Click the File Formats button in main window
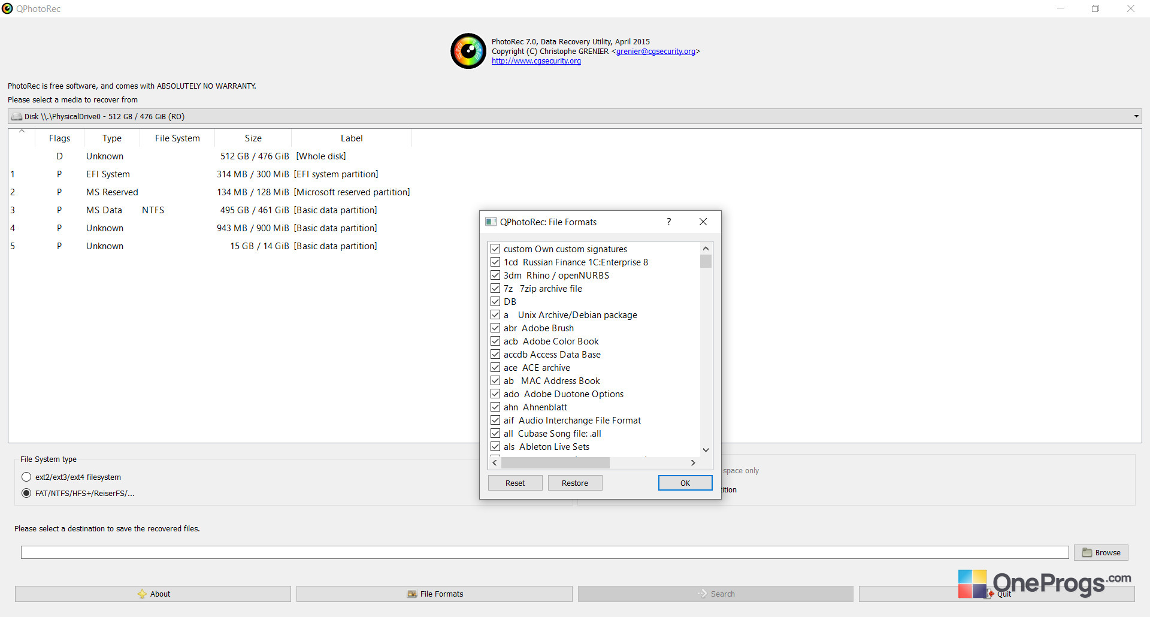This screenshot has height=617, width=1150. pos(434,594)
